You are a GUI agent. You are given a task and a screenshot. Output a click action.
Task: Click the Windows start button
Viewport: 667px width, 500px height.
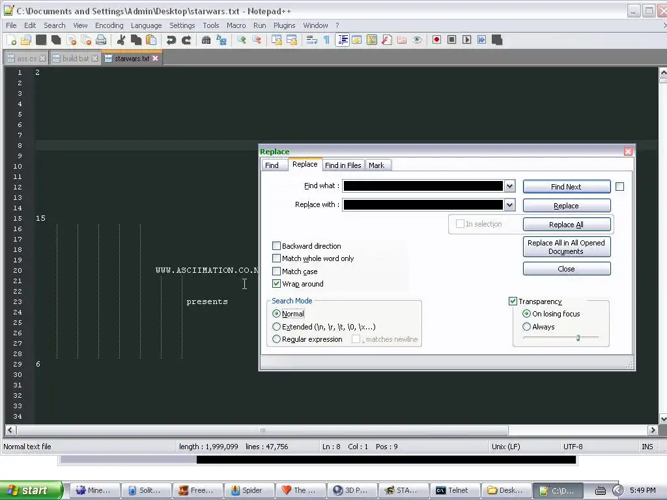[31, 490]
